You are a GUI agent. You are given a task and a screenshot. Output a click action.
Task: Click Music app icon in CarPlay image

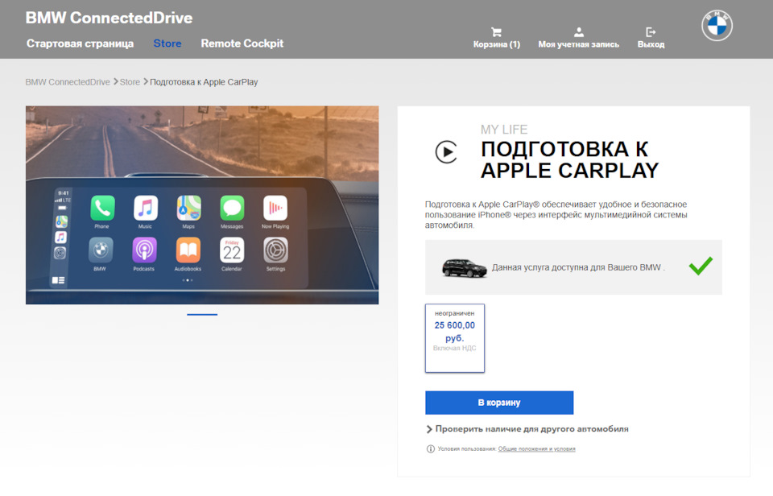tap(146, 208)
